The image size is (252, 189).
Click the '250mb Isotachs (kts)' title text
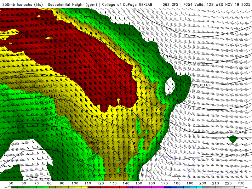click(x=22, y=4)
